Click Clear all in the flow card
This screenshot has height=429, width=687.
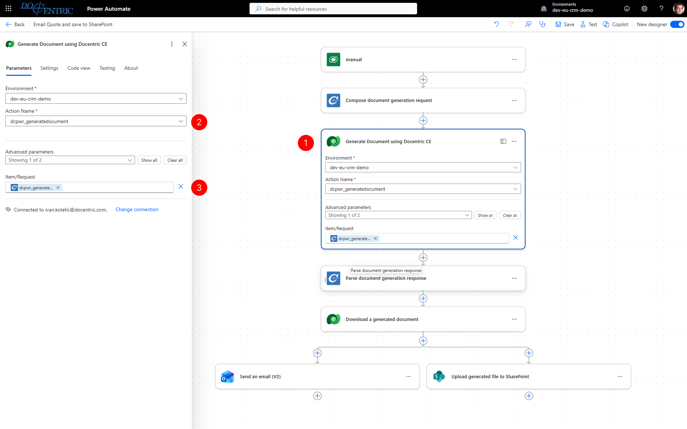[x=510, y=215]
